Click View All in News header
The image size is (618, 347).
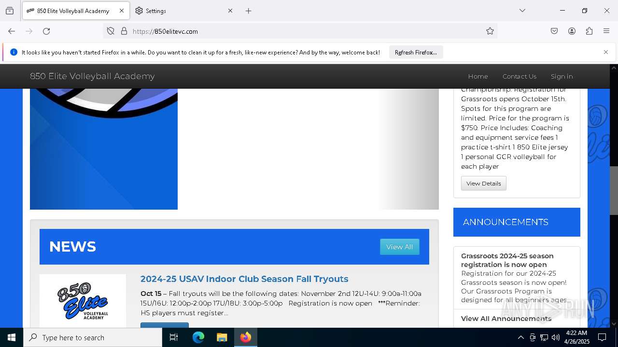tap(400, 247)
